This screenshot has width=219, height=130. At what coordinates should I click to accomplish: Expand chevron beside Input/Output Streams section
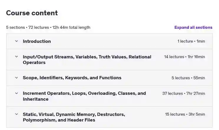17,57
